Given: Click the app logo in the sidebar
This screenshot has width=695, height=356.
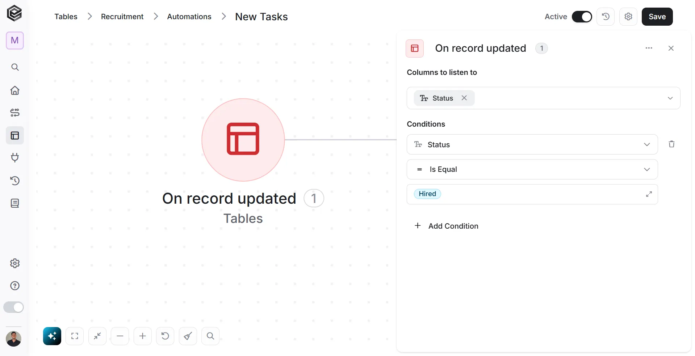Looking at the screenshot, I should click(14, 13).
